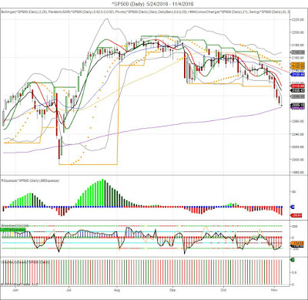Click the Nov label on time axis
308x300 pixels.
pyautogui.click(x=274, y=290)
